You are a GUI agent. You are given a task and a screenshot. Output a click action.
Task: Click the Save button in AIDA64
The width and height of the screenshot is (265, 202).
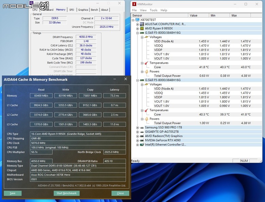point(13,193)
